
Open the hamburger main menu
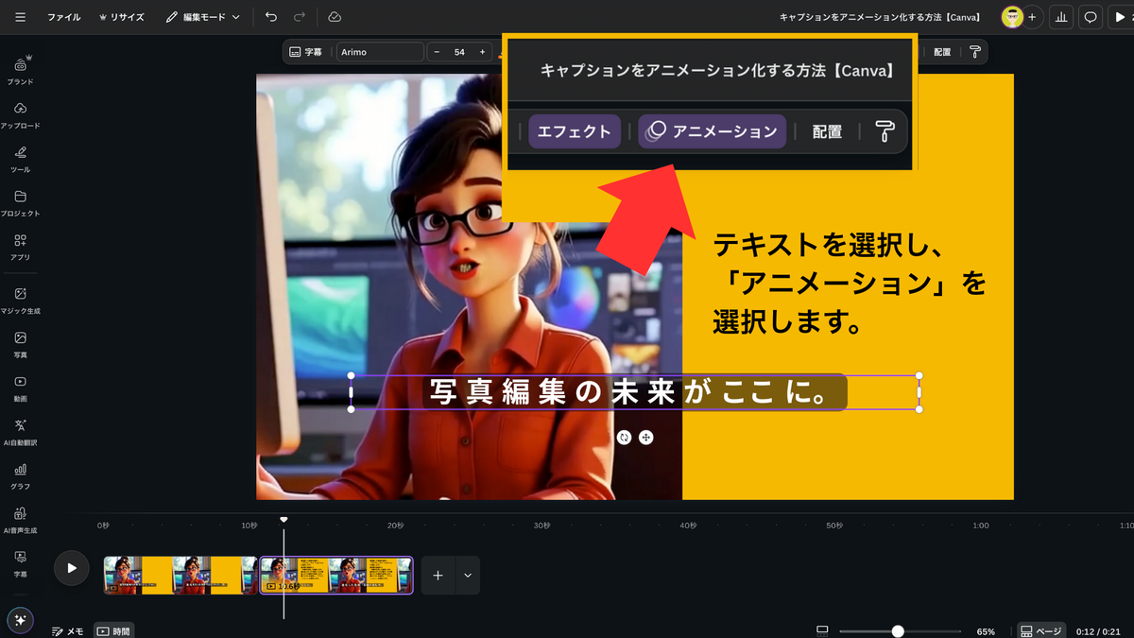[x=21, y=17]
